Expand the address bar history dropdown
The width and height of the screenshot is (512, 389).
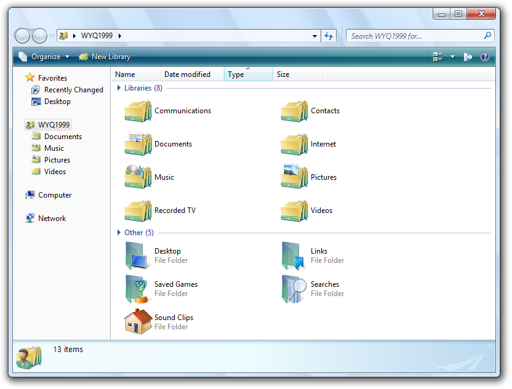(x=315, y=36)
